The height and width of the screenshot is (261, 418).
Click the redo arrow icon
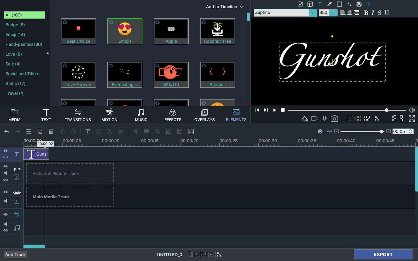tap(18, 132)
